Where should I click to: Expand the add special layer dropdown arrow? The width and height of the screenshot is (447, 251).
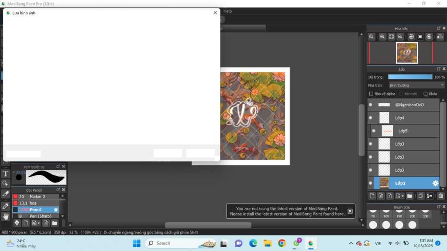click(402, 196)
